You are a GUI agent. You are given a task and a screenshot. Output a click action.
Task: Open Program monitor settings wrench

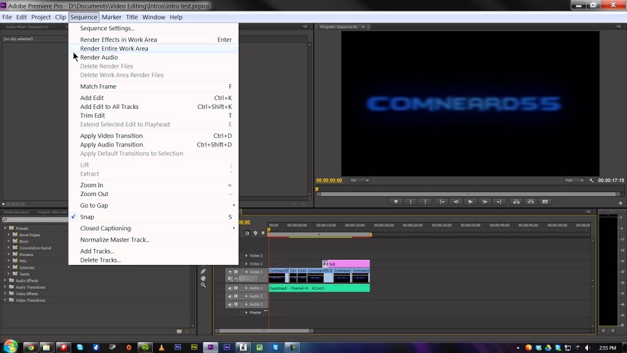coord(592,180)
